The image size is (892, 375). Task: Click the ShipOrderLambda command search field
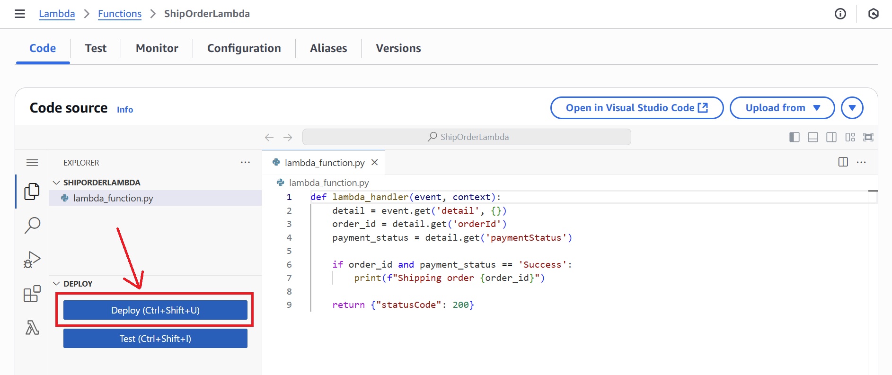tap(467, 137)
